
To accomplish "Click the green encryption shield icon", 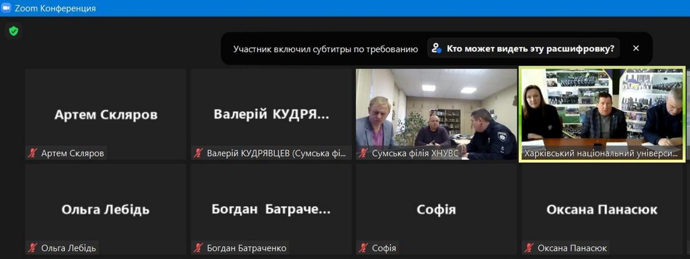I will (14, 31).
